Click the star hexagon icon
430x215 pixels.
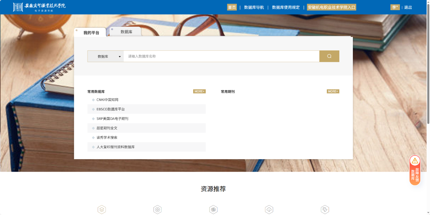157,210
